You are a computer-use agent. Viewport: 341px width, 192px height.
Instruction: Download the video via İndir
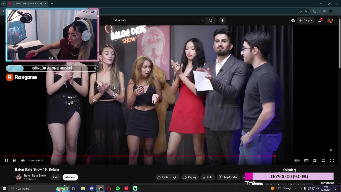pos(208,177)
